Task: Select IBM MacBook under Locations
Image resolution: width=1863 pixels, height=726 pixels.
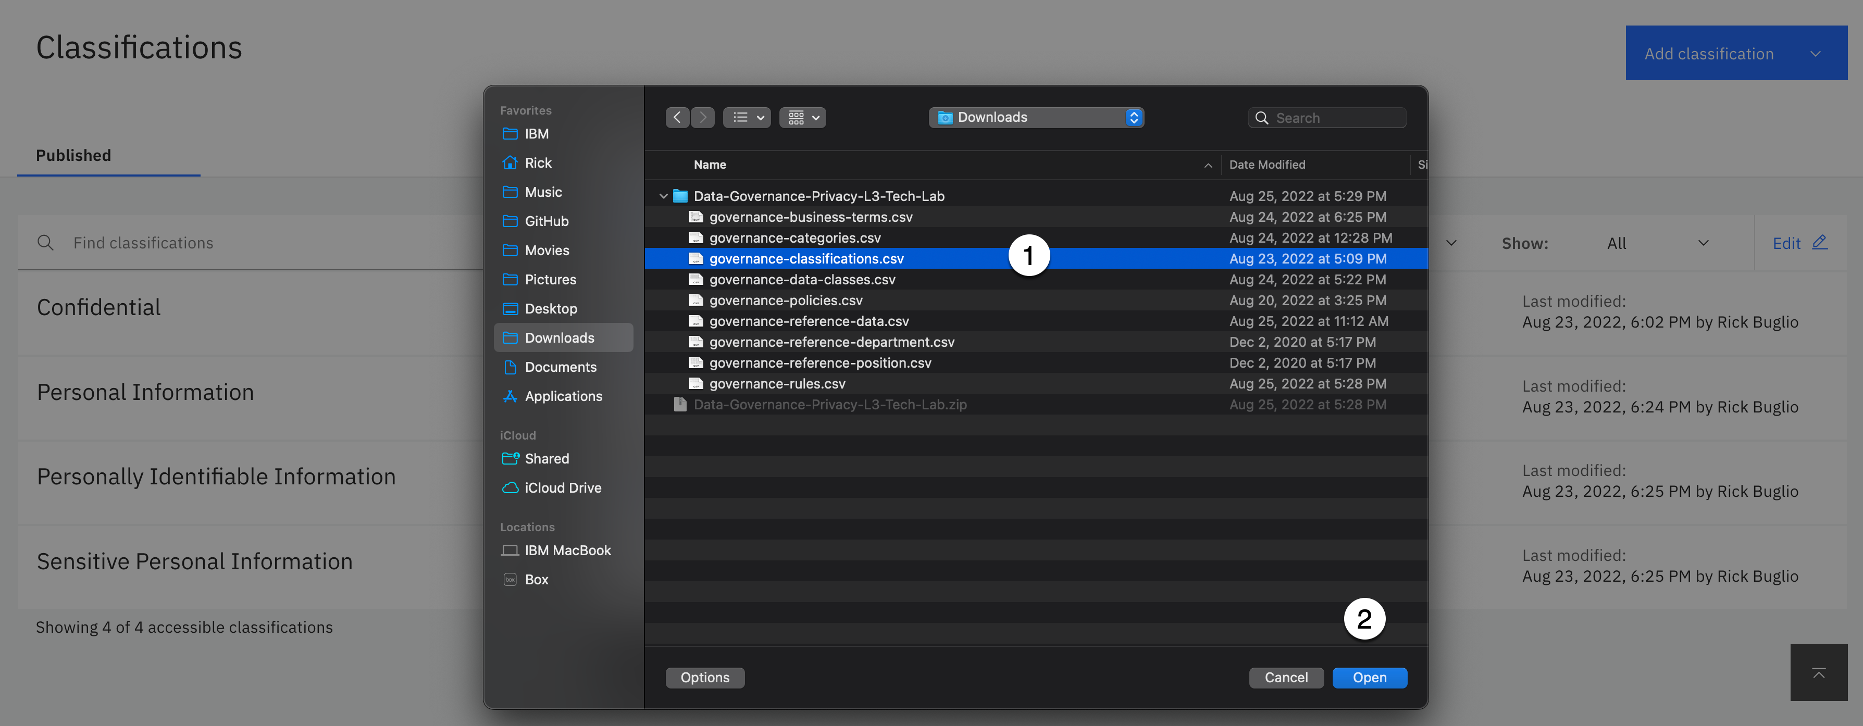Action: (567, 550)
